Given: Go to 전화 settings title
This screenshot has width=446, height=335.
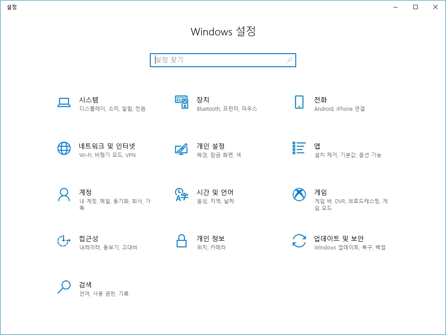Looking at the screenshot, I should [x=320, y=100].
